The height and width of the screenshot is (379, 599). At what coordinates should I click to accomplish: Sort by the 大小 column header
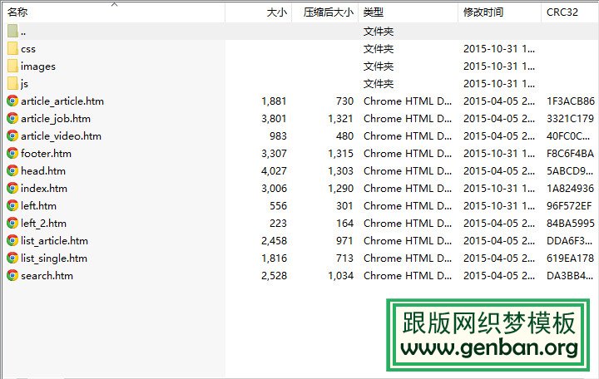(259, 12)
